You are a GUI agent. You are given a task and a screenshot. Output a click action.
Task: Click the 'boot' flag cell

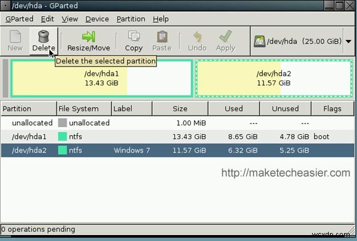point(321,136)
